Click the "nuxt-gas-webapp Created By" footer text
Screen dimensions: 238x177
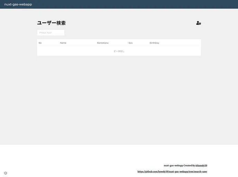[x=179, y=166]
